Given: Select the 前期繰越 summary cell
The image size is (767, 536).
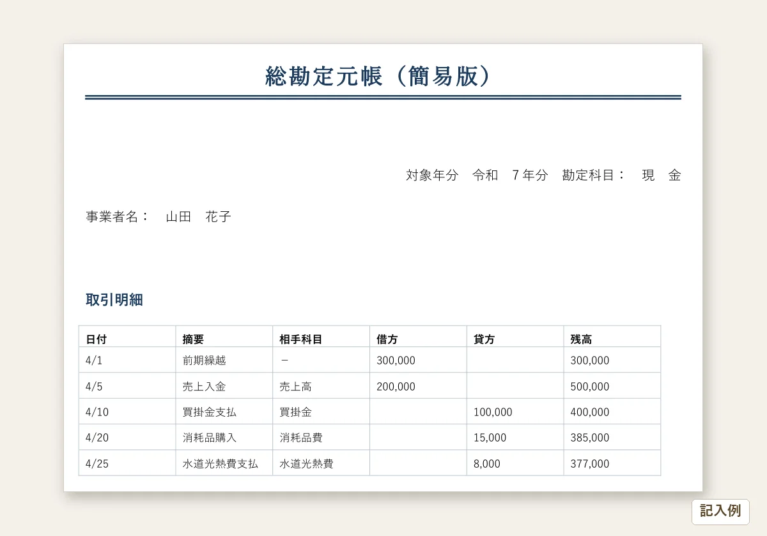Looking at the screenshot, I should click(224, 361).
